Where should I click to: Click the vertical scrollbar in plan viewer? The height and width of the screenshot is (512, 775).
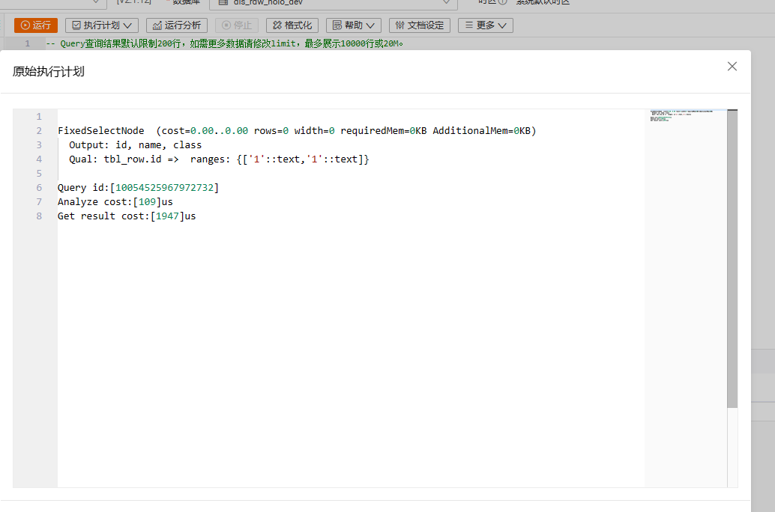point(732,259)
